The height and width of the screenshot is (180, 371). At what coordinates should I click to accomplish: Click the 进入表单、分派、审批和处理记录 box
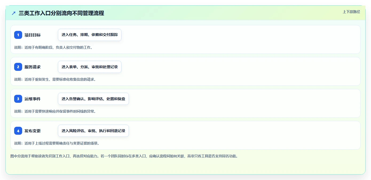(x=90, y=67)
